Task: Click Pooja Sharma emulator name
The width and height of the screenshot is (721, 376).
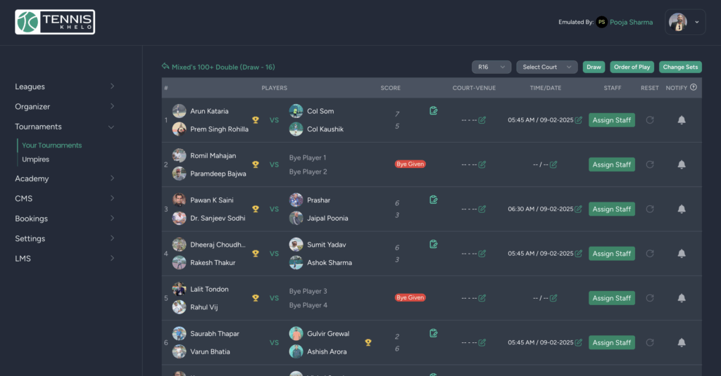Action: [631, 22]
